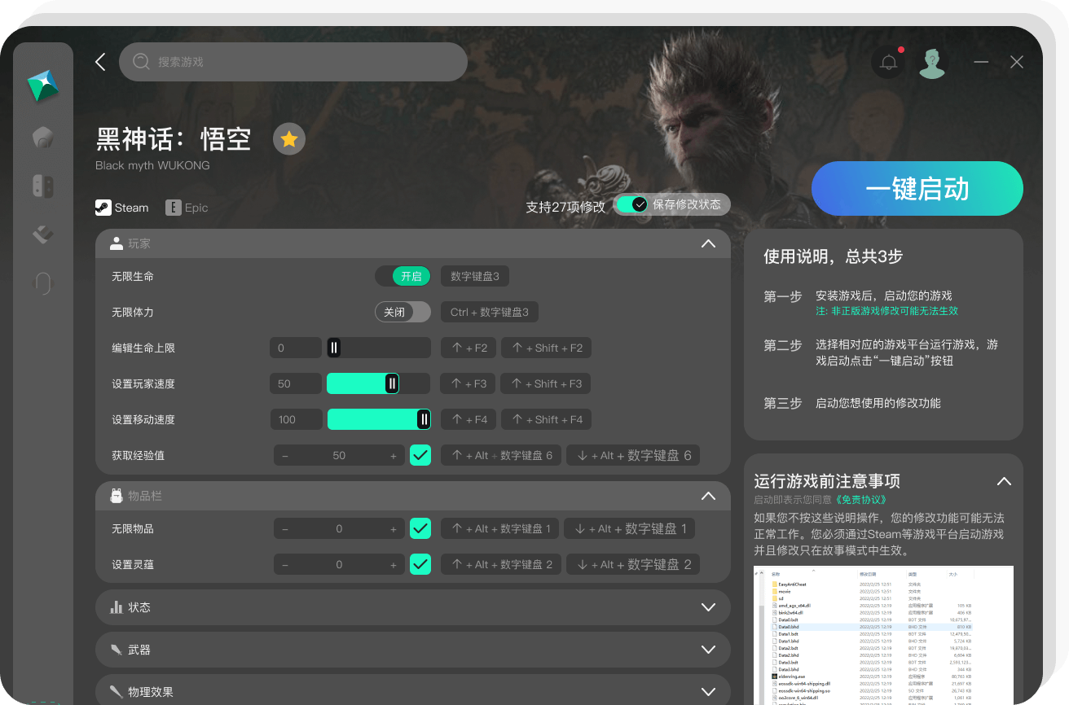This screenshot has height=705, width=1069.
Task: Uncheck the 设置灵蕴 checkbox
Action: click(420, 564)
